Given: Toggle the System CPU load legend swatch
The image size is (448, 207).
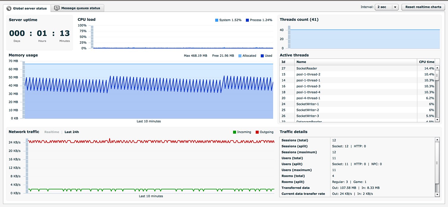Looking at the screenshot, I should tap(217, 20).
